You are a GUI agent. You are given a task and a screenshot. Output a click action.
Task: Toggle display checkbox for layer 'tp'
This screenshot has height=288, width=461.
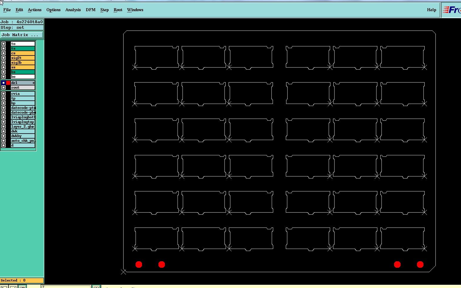coord(4,98)
